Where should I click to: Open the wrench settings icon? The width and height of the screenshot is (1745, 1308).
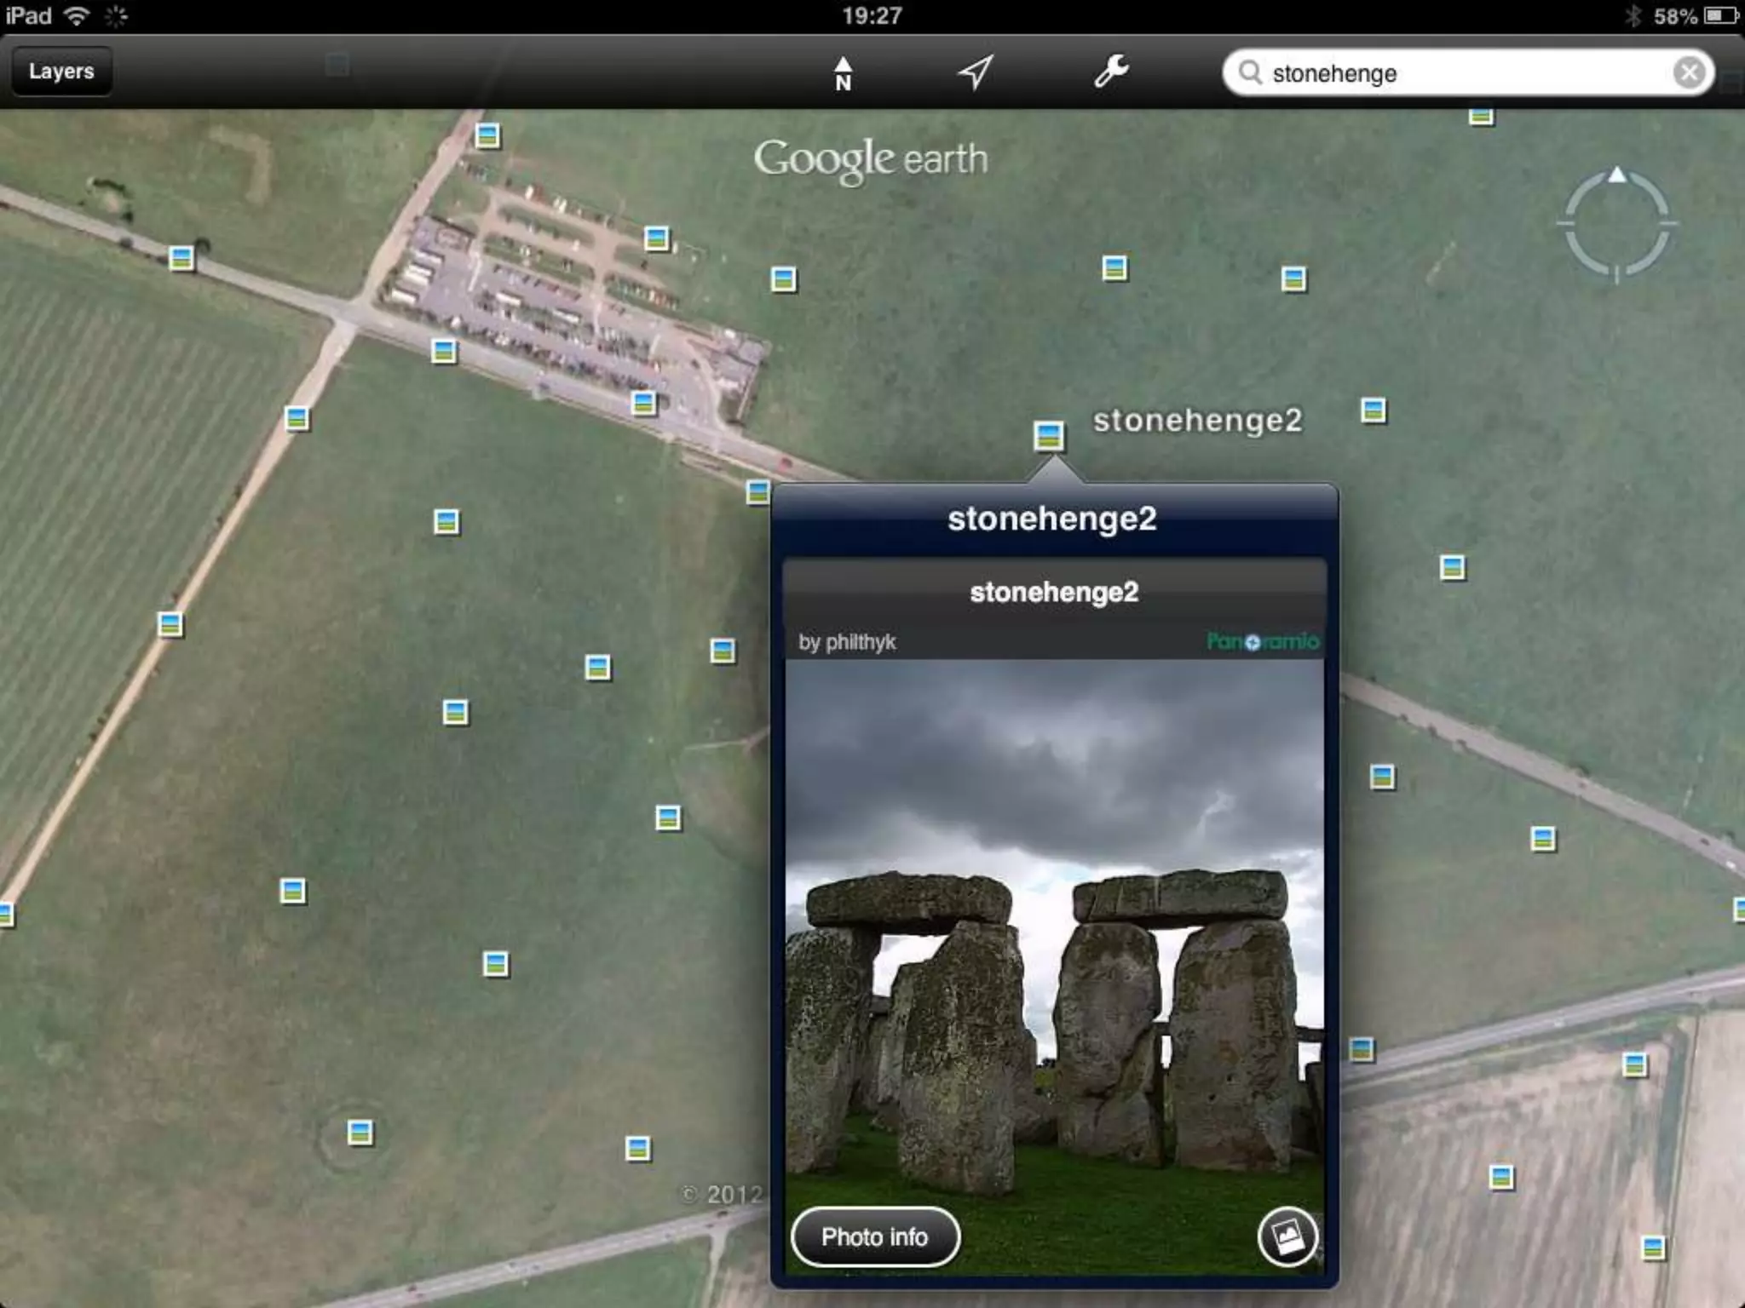1111,72
